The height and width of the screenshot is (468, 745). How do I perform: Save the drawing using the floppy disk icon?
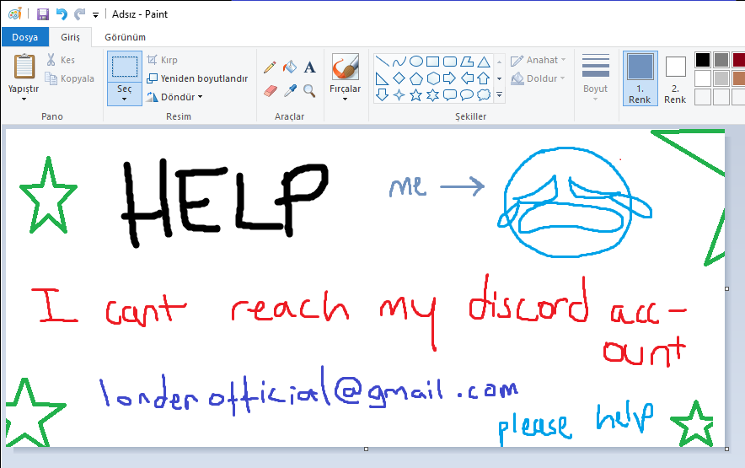tap(43, 14)
